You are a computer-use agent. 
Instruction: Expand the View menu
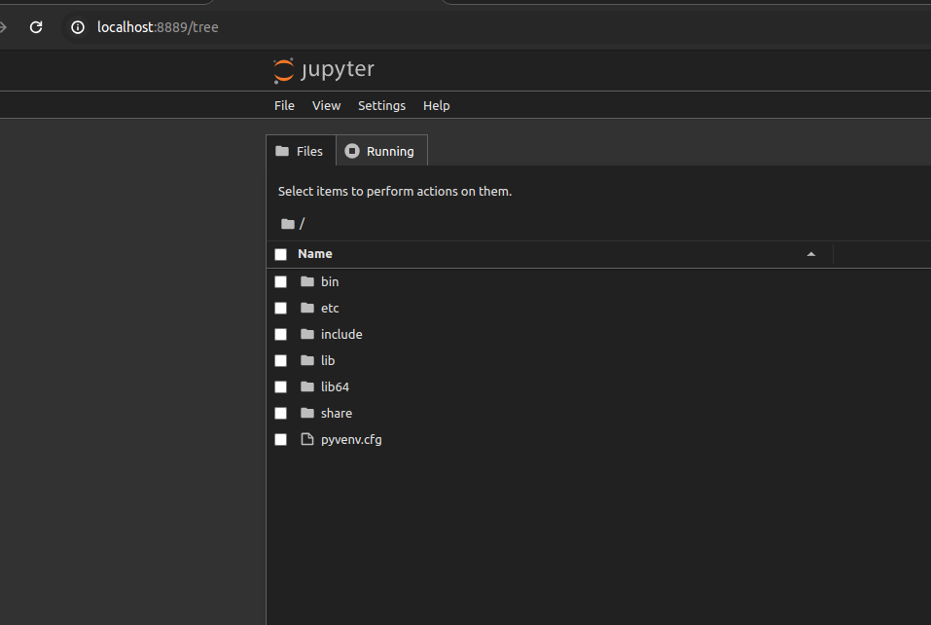click(326, 105)
